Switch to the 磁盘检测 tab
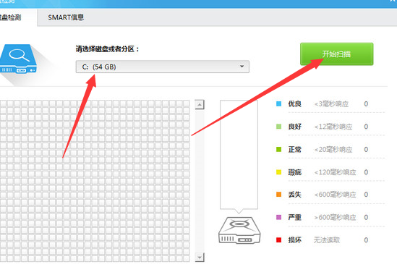The height and width of the screenshot is (267, 397). [10, 17]
